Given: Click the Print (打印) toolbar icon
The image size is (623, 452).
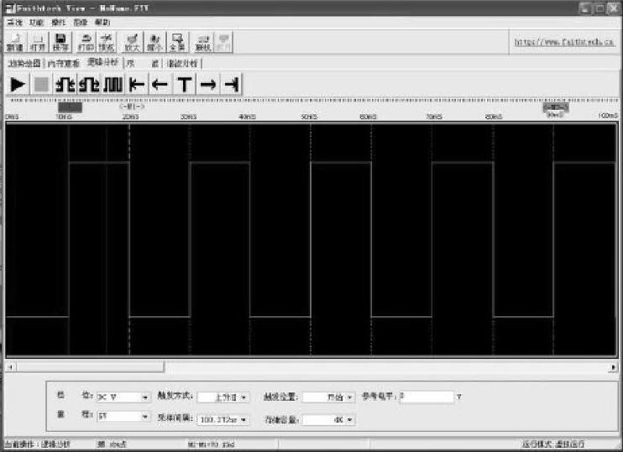Looking at the screenshot, I should pyautogui.click(x=85, y=42).
